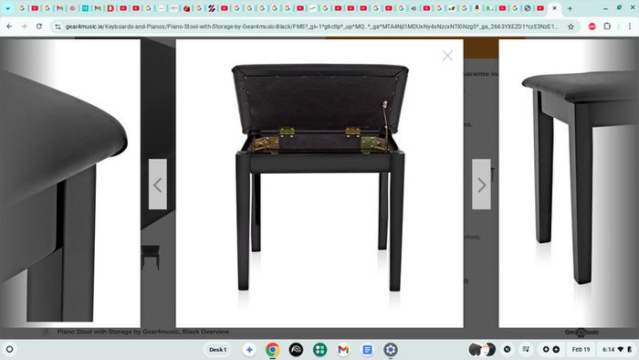The width and height of the screenshot is (639, 360).
Task: Expand the tab search dropdown arrow
Action: pyautogui.click(x=7, y=8)
